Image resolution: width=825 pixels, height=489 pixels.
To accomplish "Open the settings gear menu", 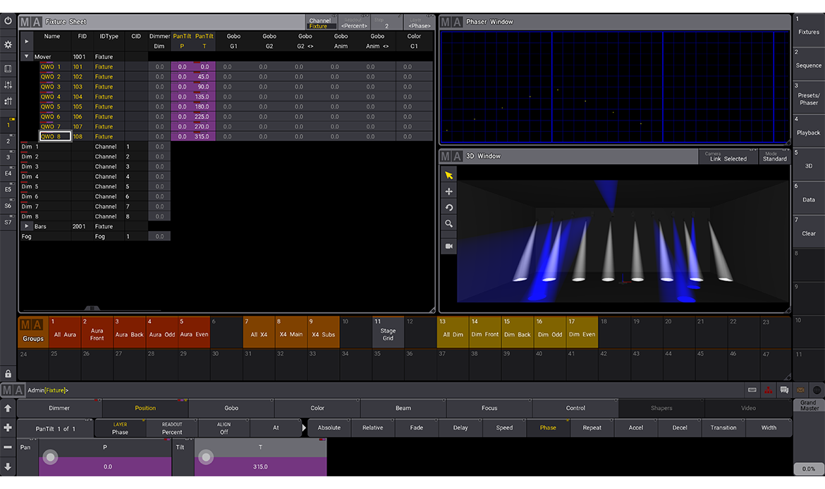I will [8, 44].
